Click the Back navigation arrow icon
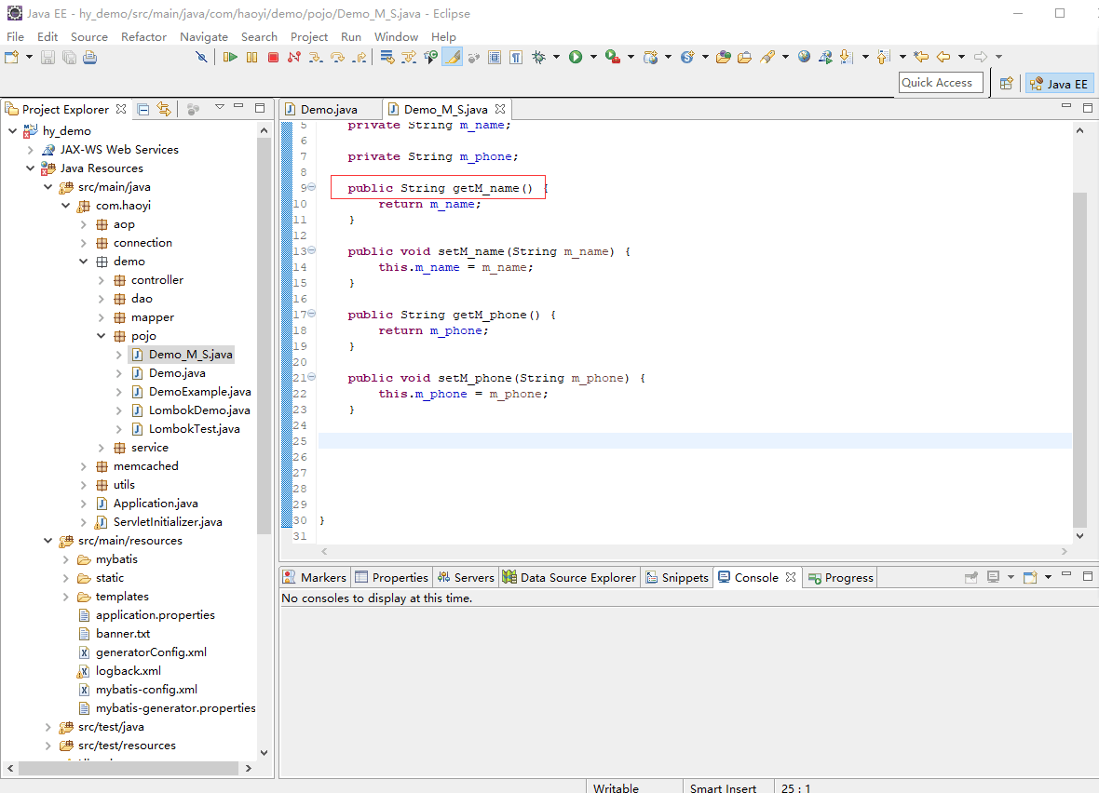1099x793 pixels. click(x=943, y=57)
